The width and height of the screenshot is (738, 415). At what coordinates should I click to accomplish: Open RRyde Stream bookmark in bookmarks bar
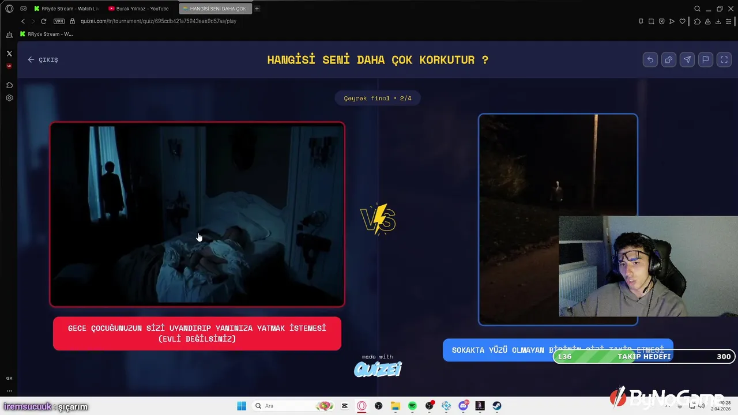(46, 34)
